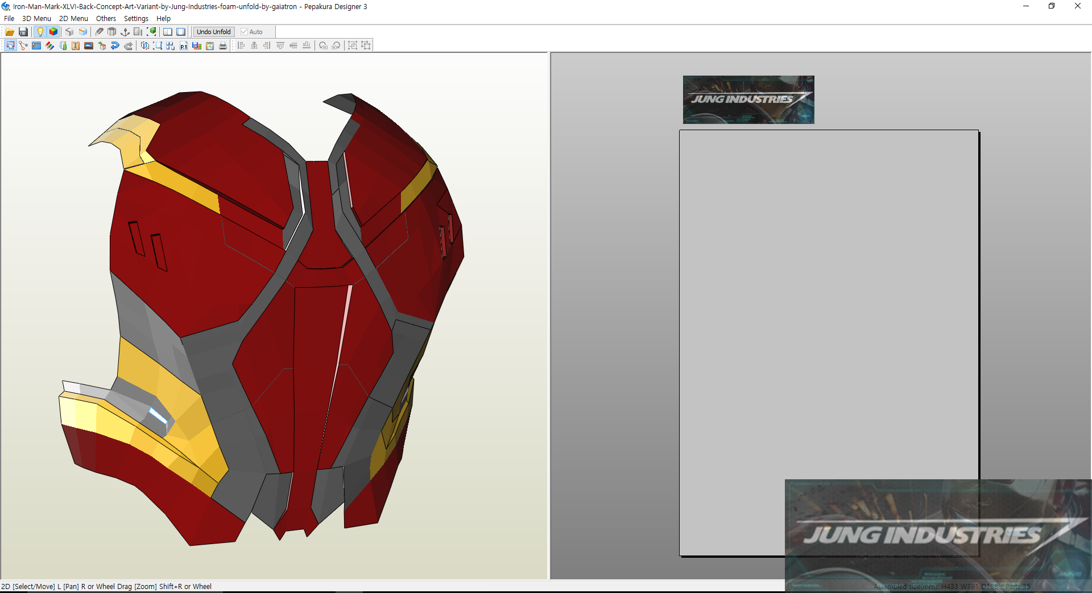This screenshot has width=1092, height=593.
Task: Select the input text T tool
Action: 76,45
